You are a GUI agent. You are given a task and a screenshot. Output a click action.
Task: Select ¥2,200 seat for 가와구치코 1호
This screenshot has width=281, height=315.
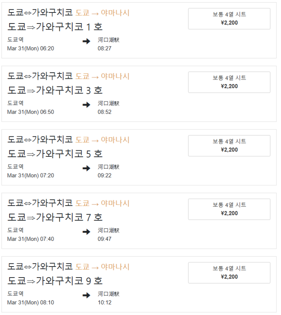click(229, 19)
